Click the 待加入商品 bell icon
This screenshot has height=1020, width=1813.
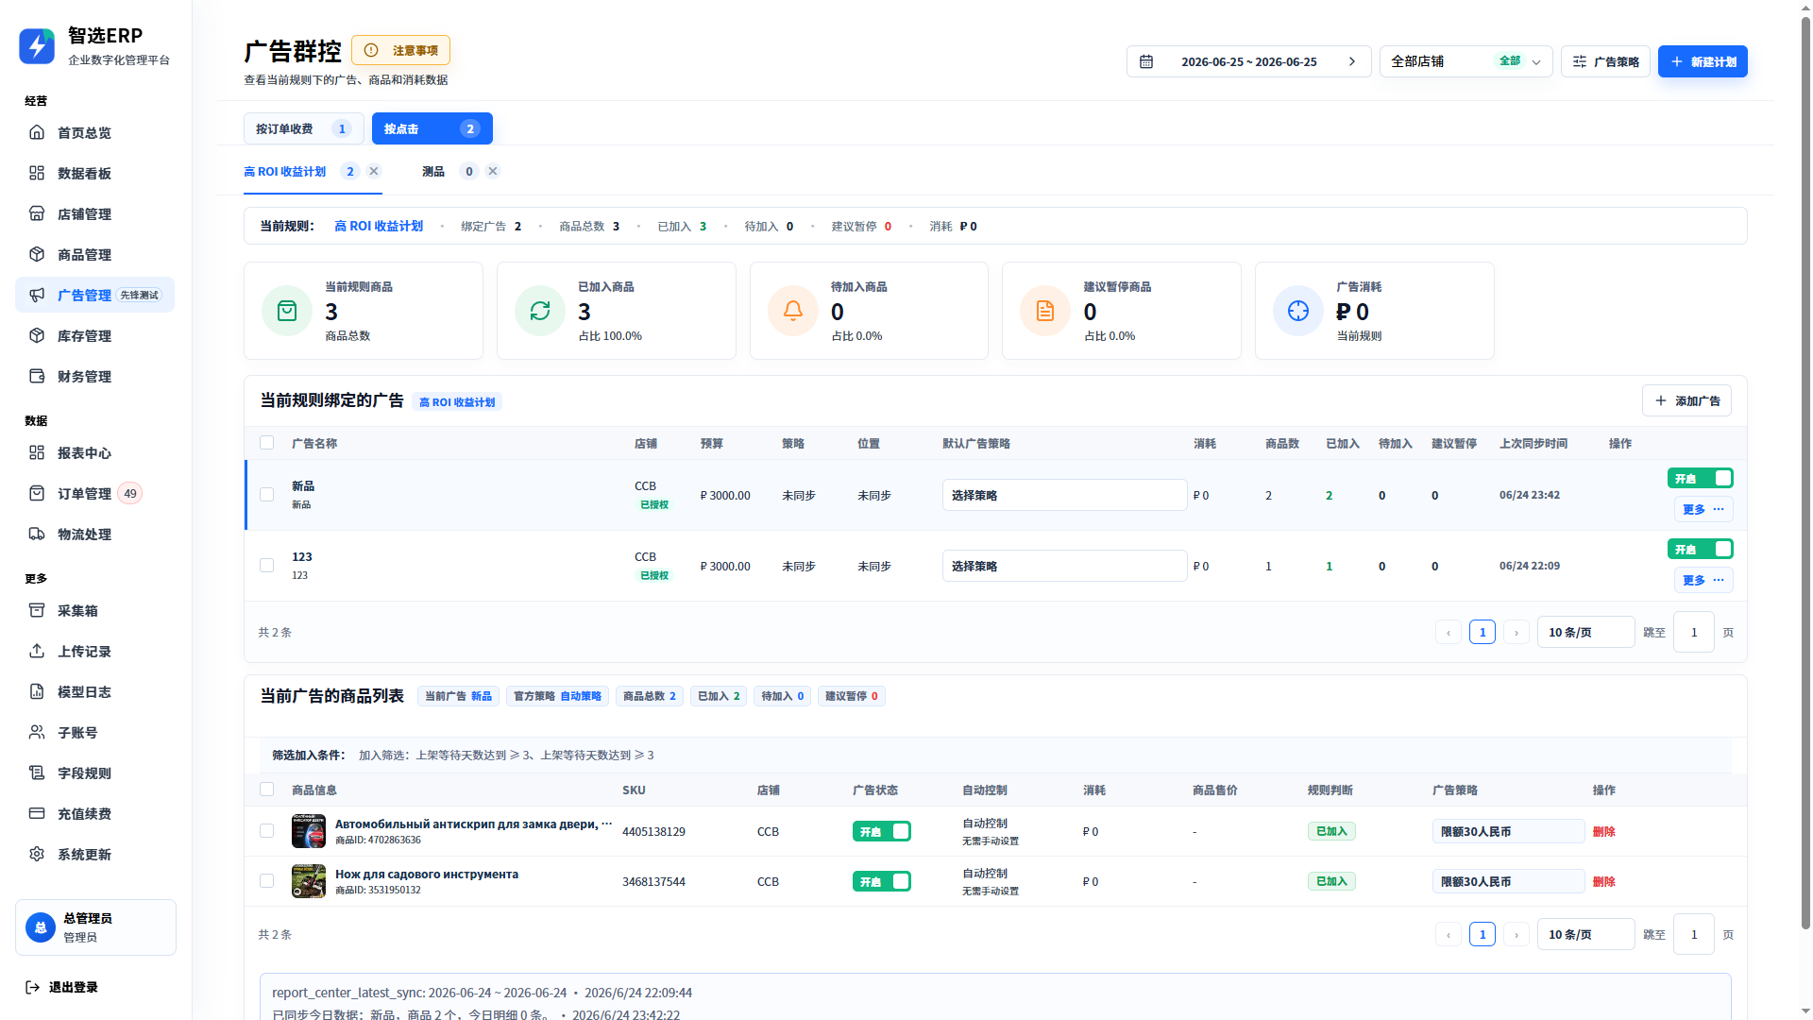click(793, 311)
